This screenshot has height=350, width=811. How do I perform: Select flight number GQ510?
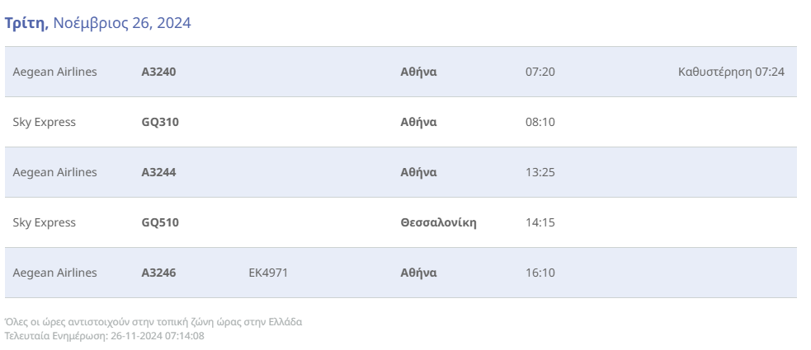coord(160,222)
